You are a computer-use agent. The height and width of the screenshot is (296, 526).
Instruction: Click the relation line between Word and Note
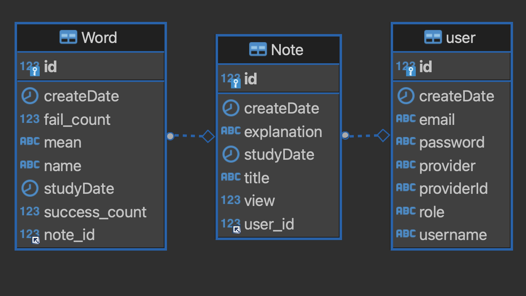pyautogui.click(x=188, y=136)
